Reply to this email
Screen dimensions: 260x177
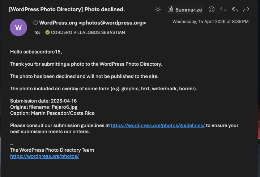(x=223, y=10)
